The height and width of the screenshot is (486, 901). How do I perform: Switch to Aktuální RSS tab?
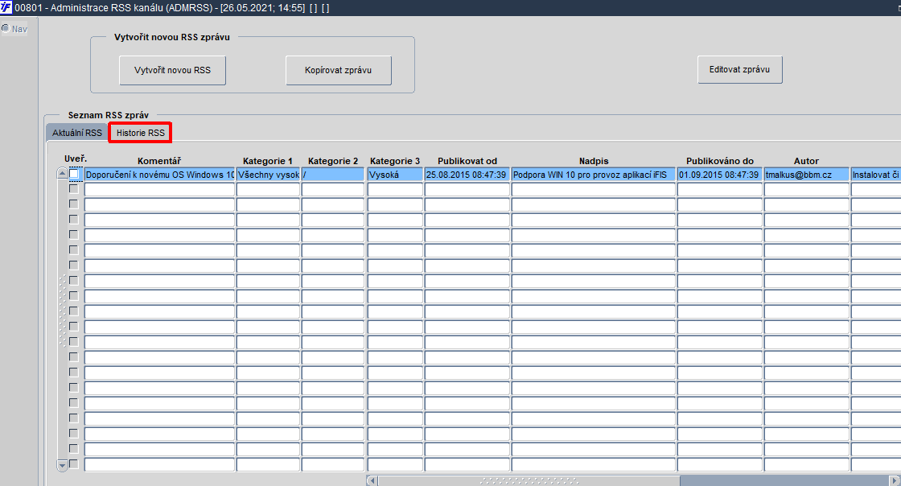point(77,133)
